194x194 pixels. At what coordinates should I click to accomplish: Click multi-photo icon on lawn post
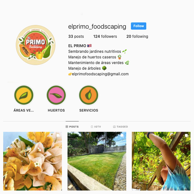[x=122, y=136]
